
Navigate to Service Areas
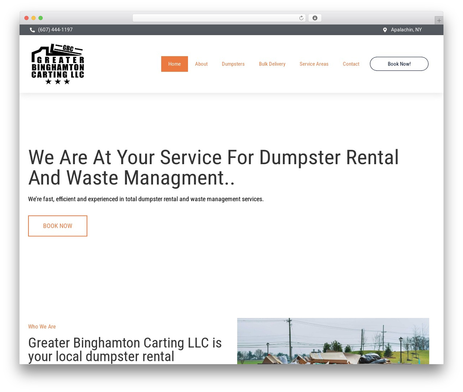pyautogui.click(x=314, y=64)
